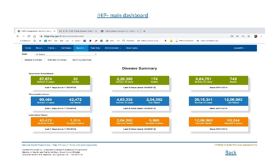
Task: Click the browser forward arrow
Action: [x=23, y=36]
